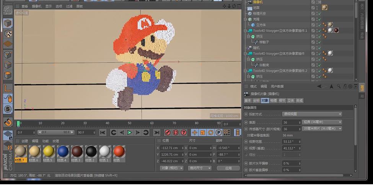This screenshot has width=373, height=185.
Task: Toggle rotation keyframe recording icon
Action: tap(210, 133)
